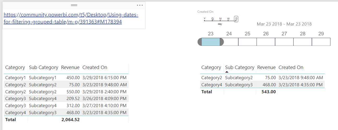Click 468.00 revenue in the right table

pos(269,85)
